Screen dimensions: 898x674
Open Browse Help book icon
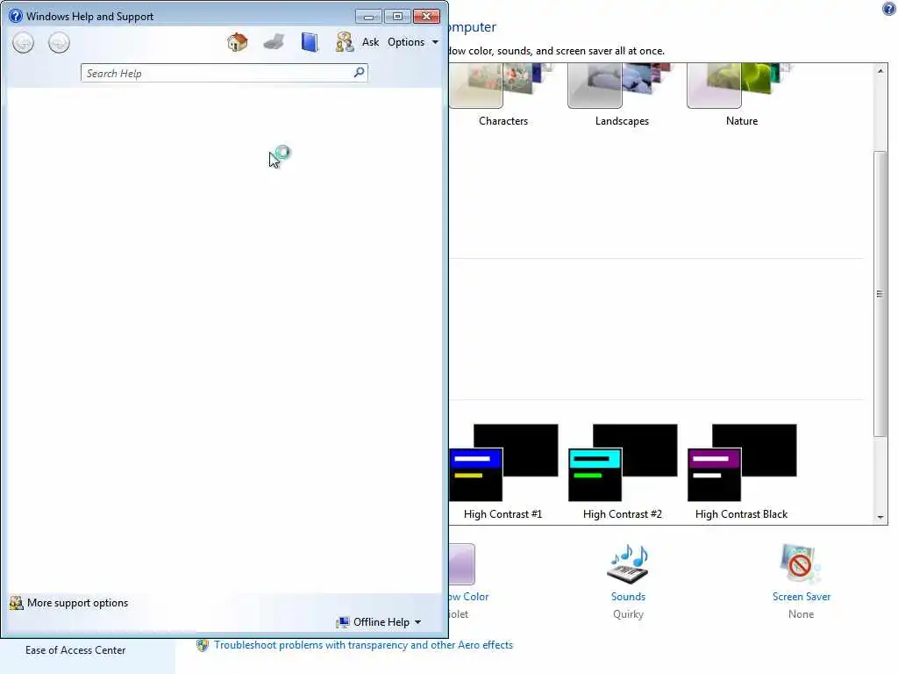click(x=310, y=42)
